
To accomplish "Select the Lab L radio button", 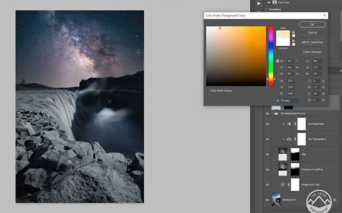I will [x=304, y=61].
